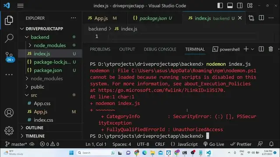The width and height of the screenshot is (280, 157).
Task: Open the Manage gear icon
Action: point(9,131)
